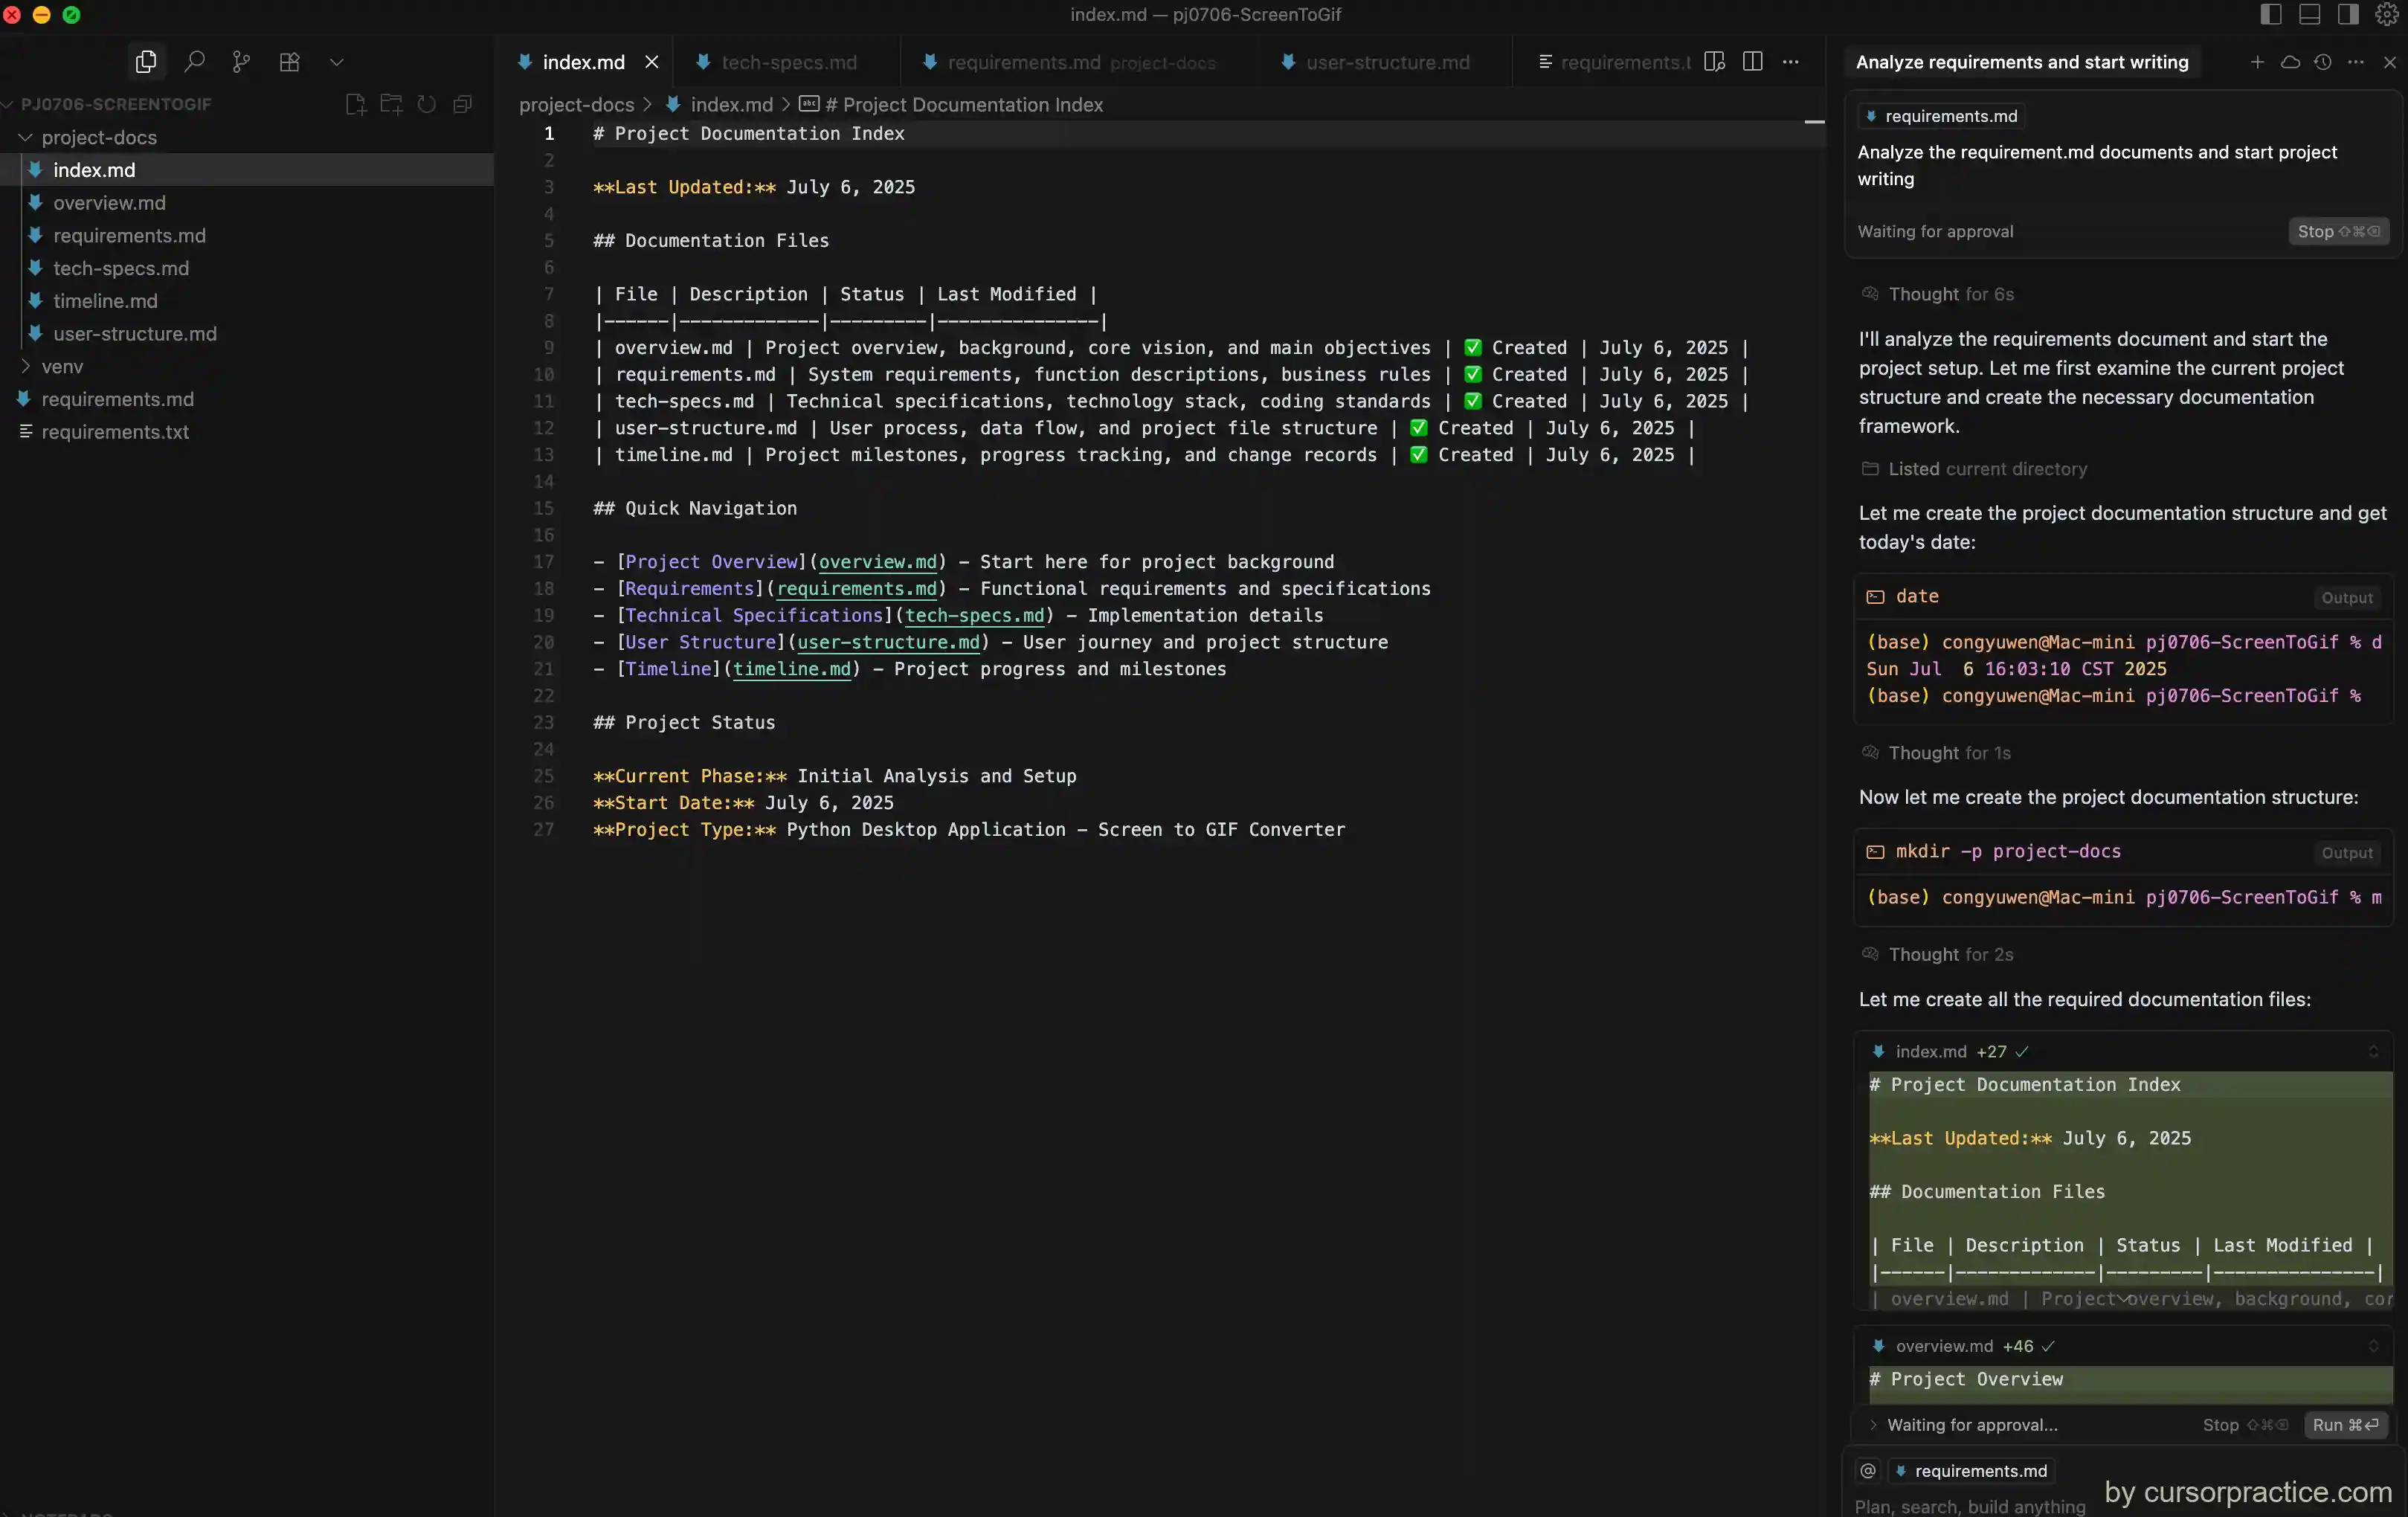
Task: Click the New Folder icon in explorer
Action: tap(391, 104)
